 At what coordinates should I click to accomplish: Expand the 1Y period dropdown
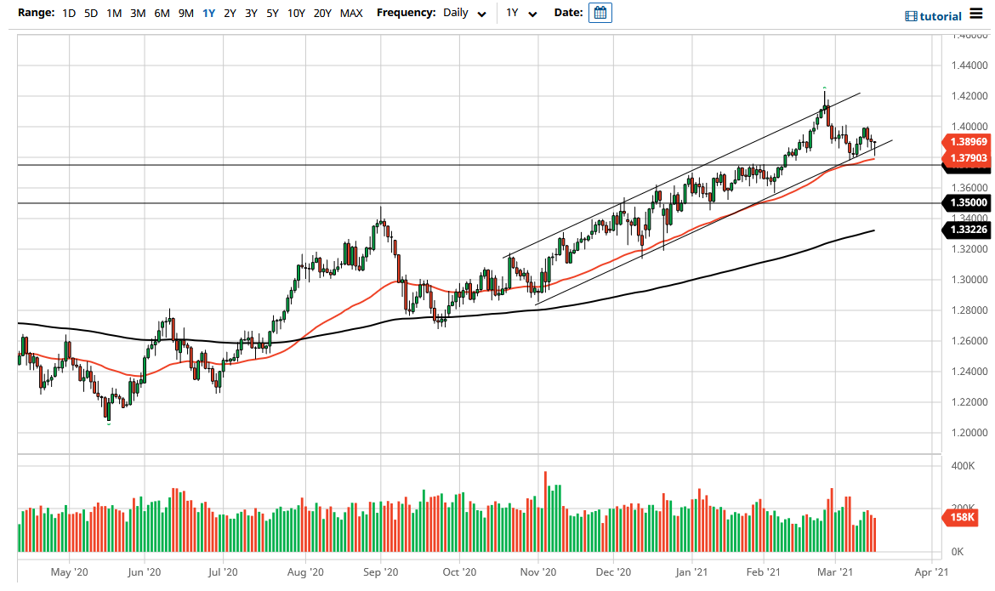coord(521,13)
